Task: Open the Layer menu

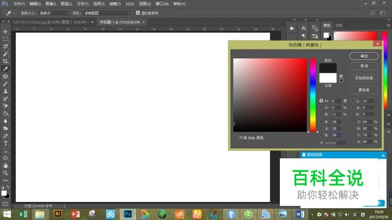Action: [66, 4]
